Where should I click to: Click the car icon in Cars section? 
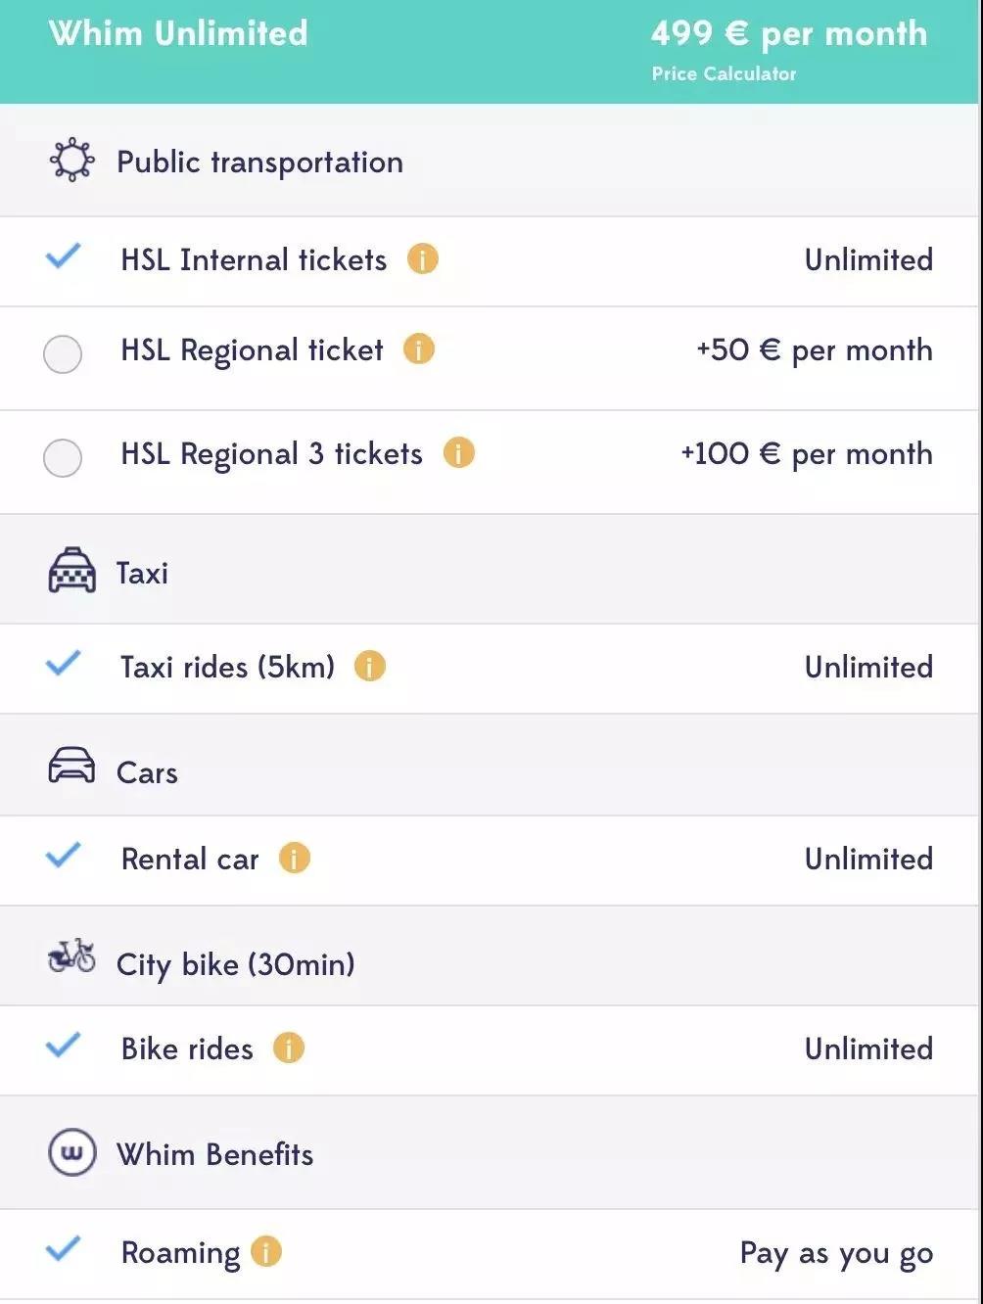pos(71,766)
